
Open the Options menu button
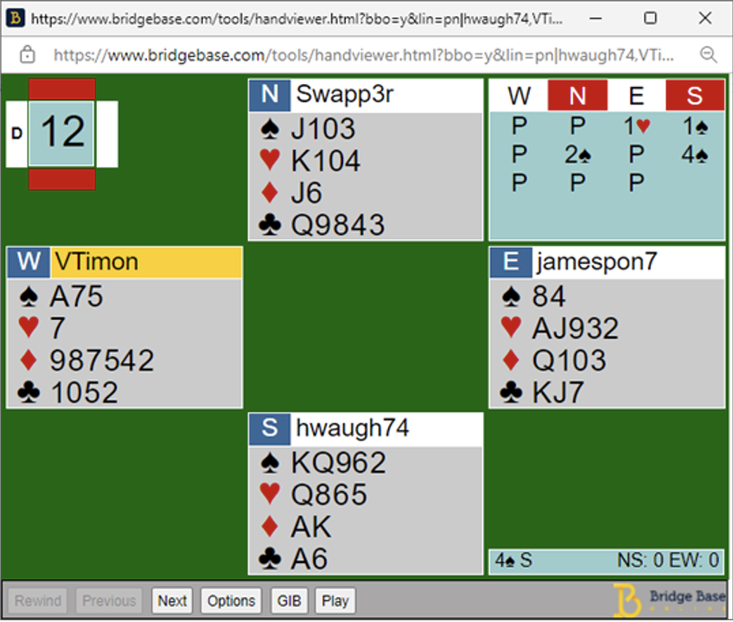coord(231,600)
